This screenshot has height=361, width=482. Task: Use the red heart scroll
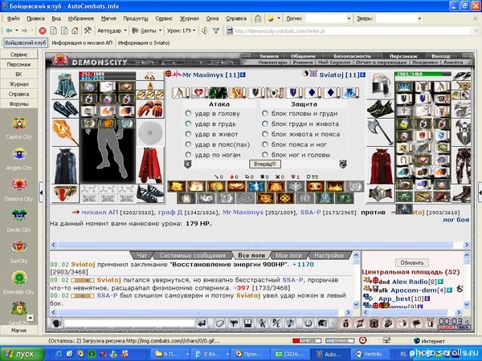click(x=199, y=92)
